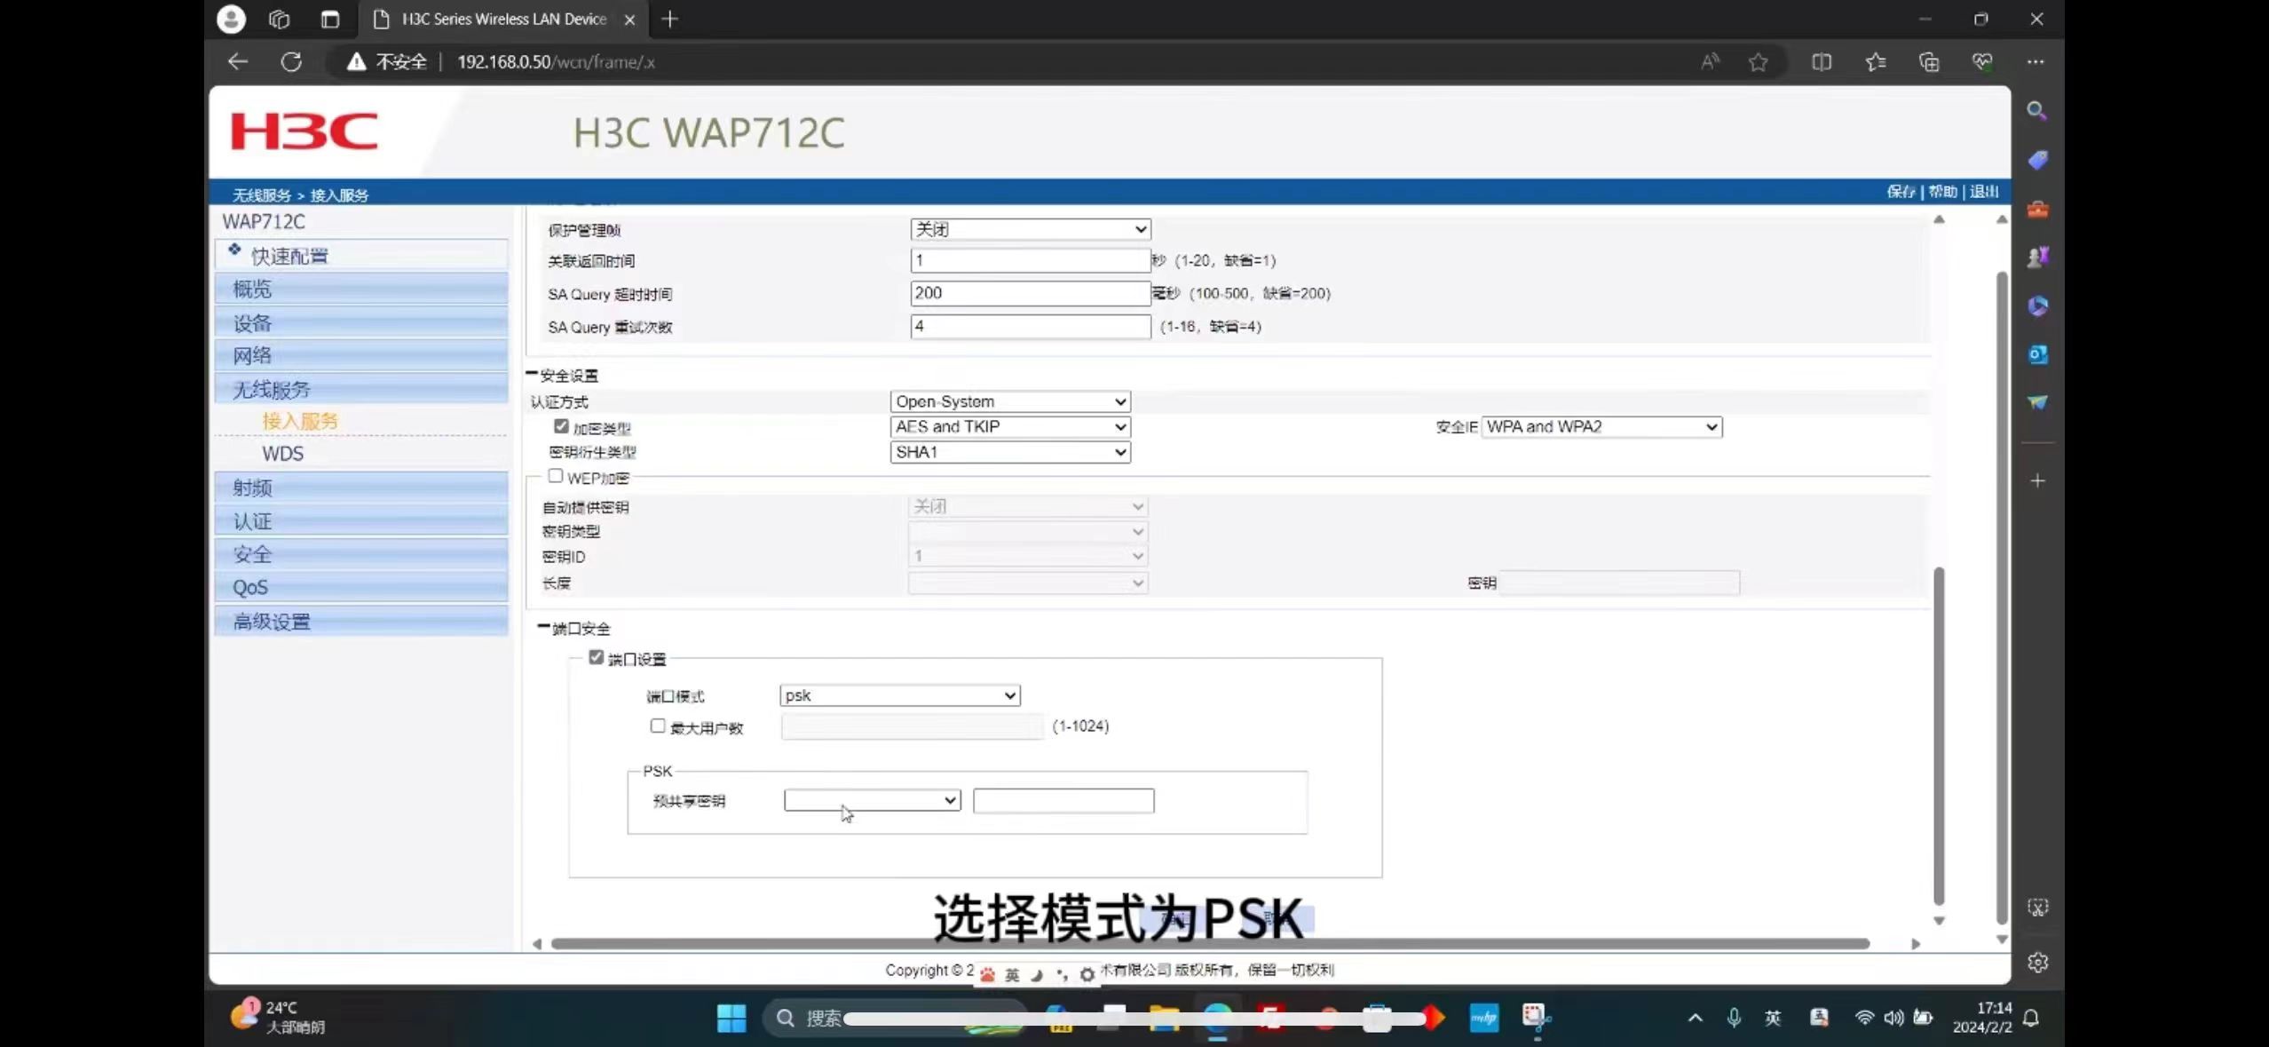Open split screen icon in toolbar

click(x=1822, y=62)
